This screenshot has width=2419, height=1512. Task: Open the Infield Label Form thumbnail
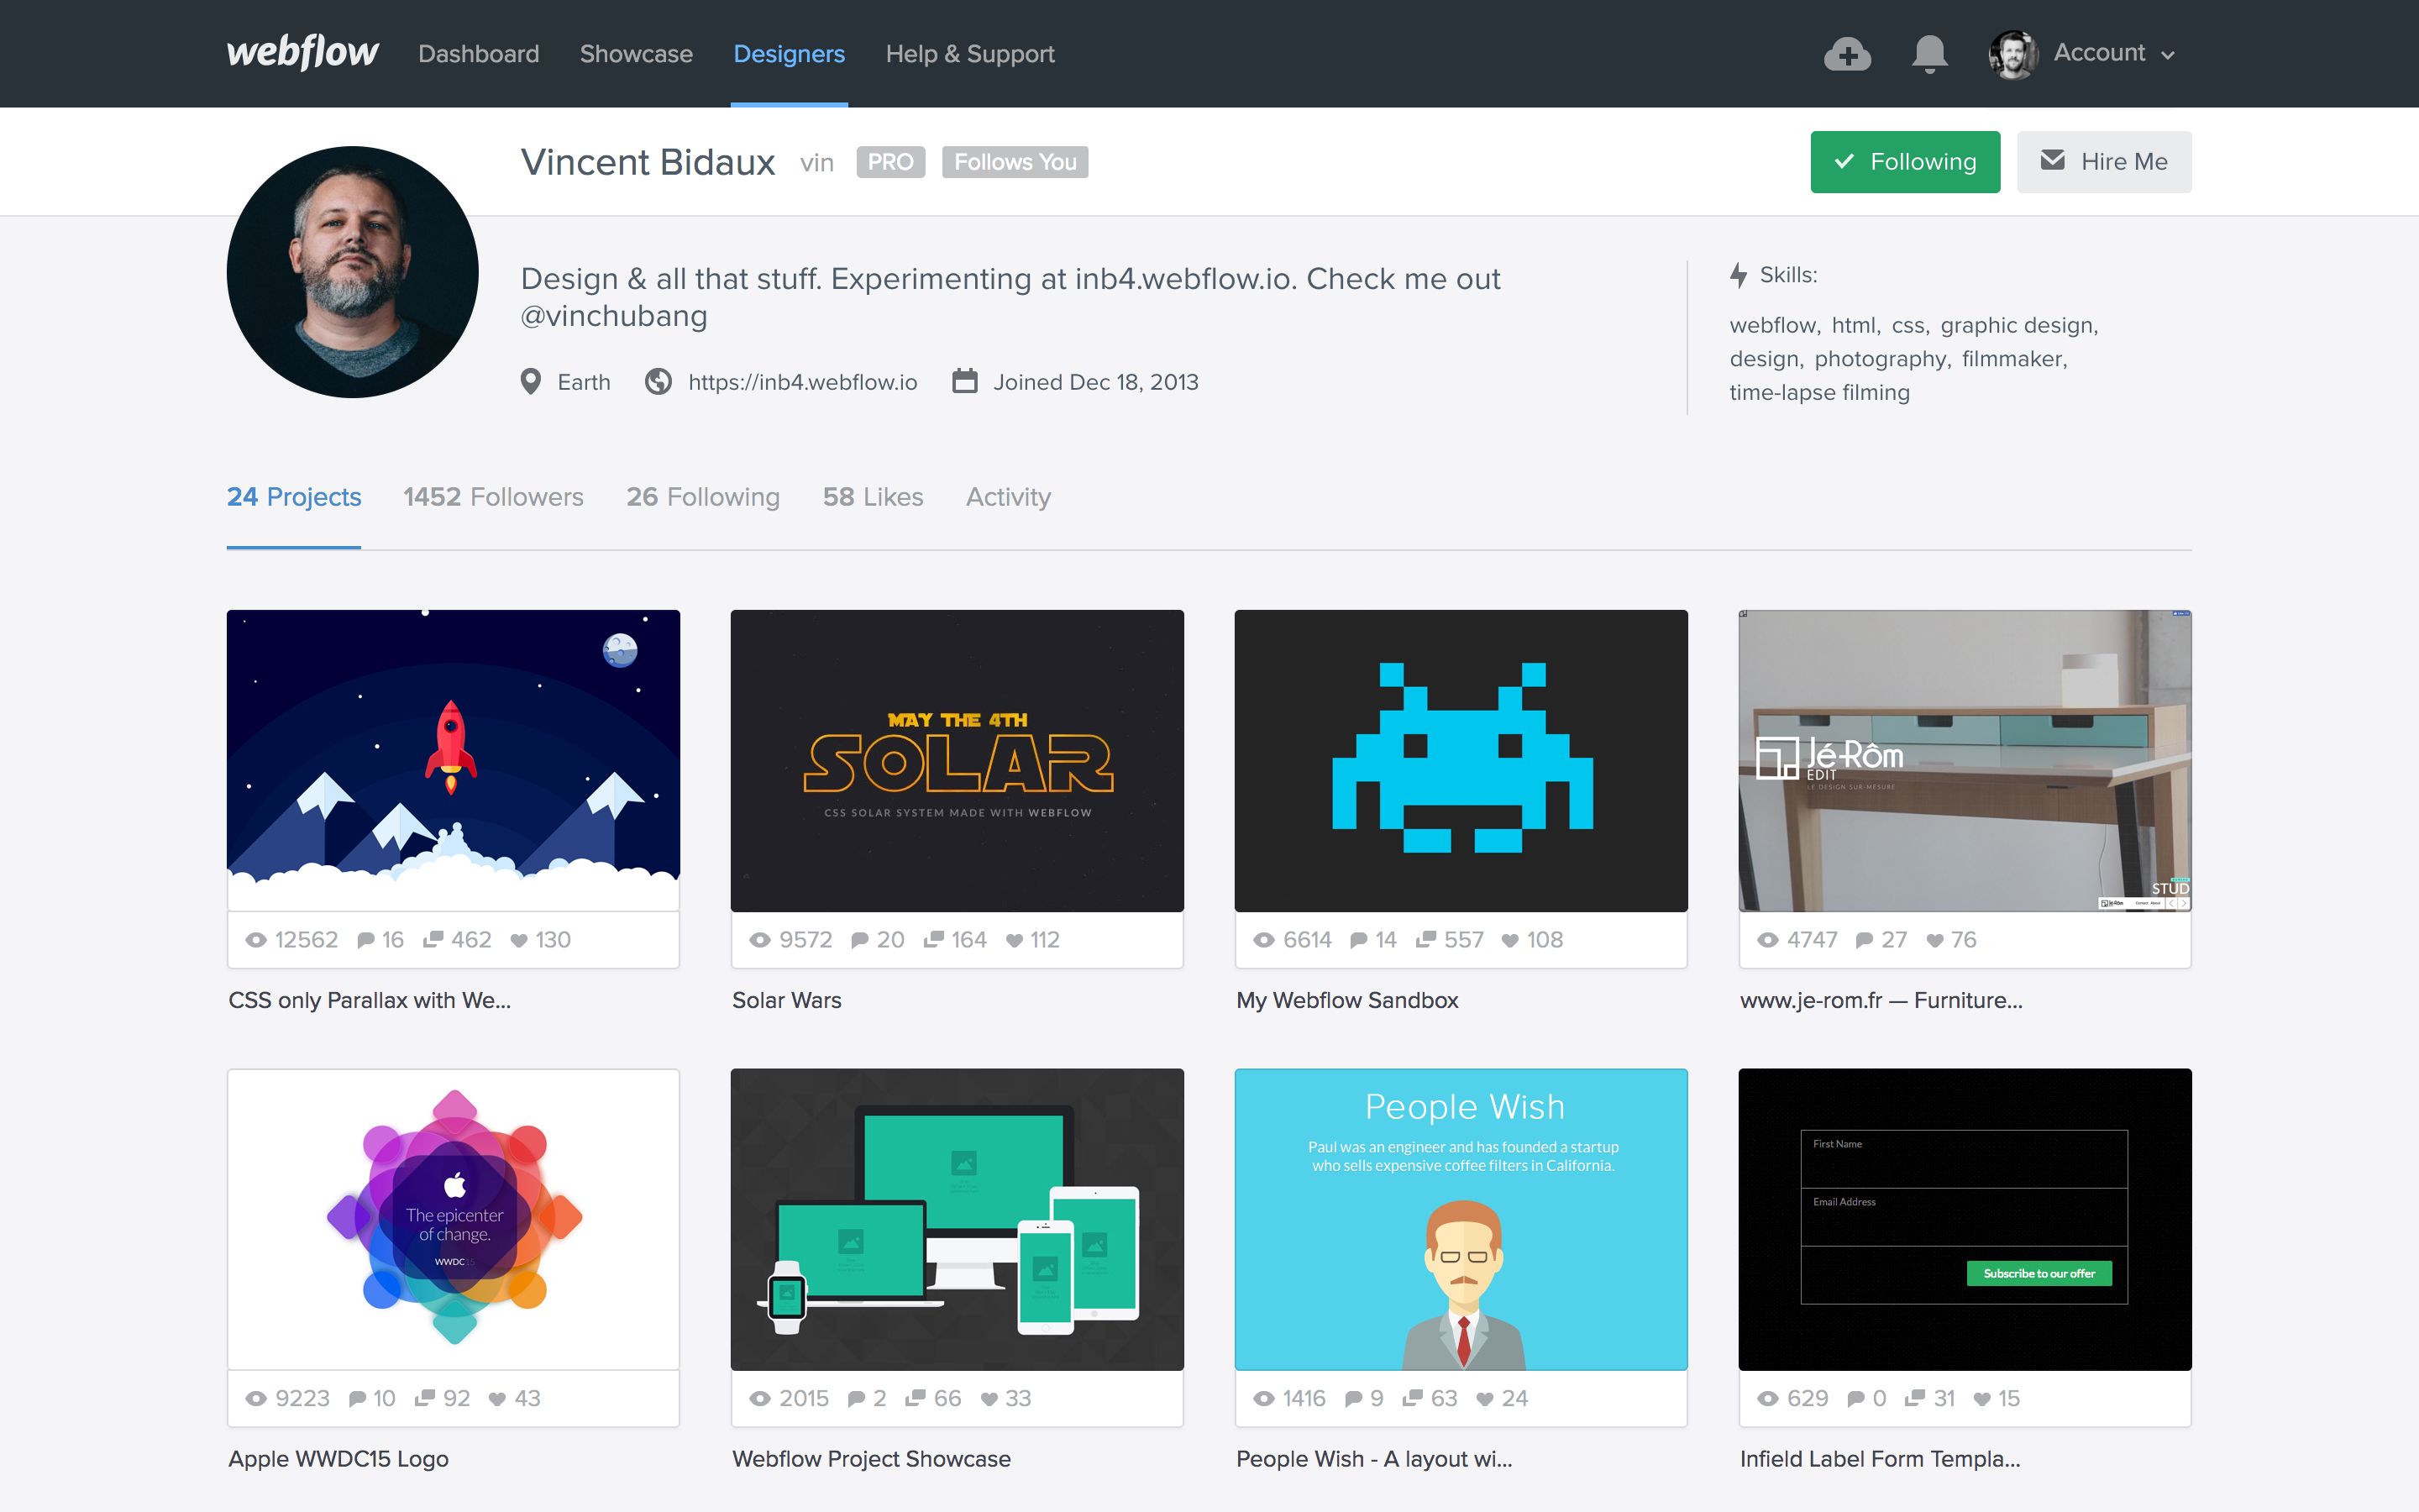tap(1965, 1219)
